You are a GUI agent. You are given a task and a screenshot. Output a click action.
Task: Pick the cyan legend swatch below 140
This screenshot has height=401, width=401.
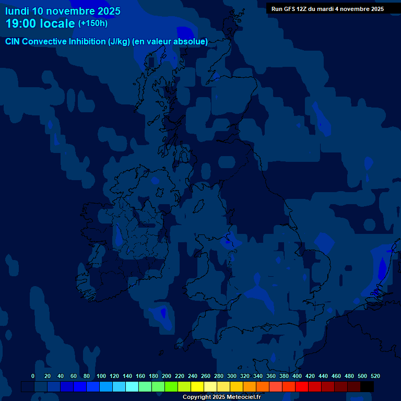[x=132, y=387]
